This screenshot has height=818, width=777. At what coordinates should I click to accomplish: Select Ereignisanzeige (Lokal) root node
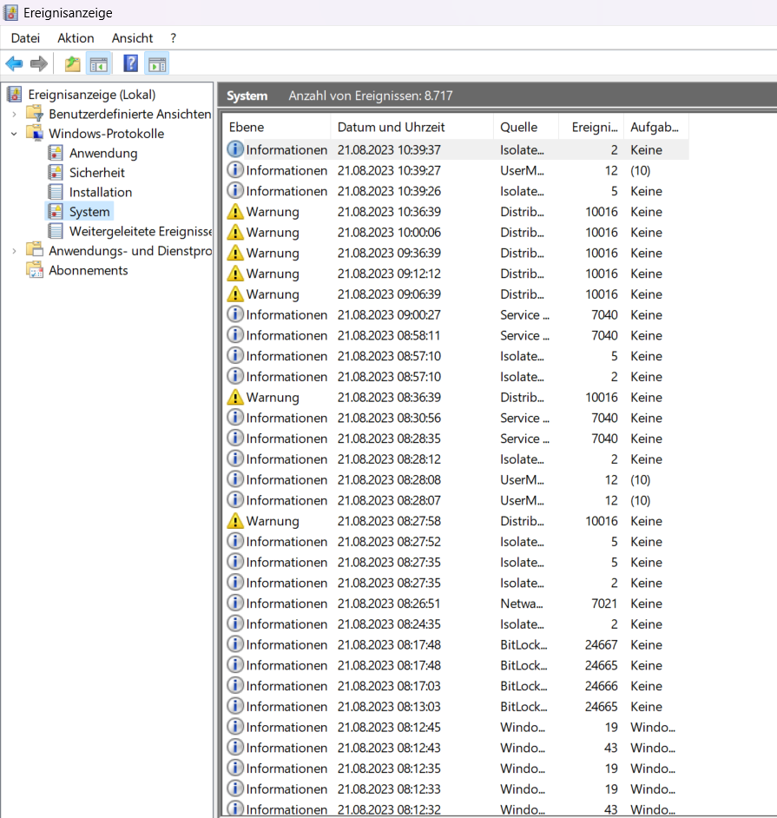pos(92,95)
